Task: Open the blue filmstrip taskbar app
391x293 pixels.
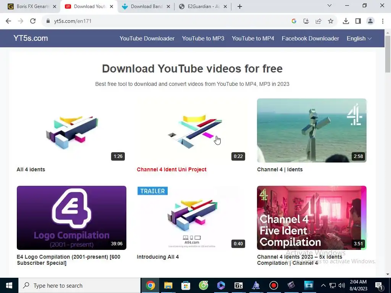Action: [309, 285]
